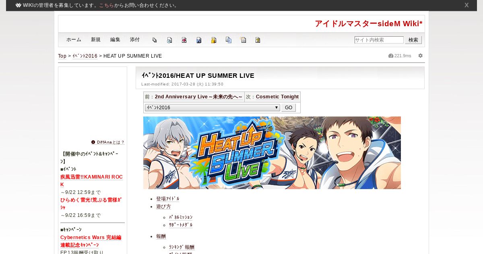
Task: Open the 添付 menu item
Action: tap(135, 40)
